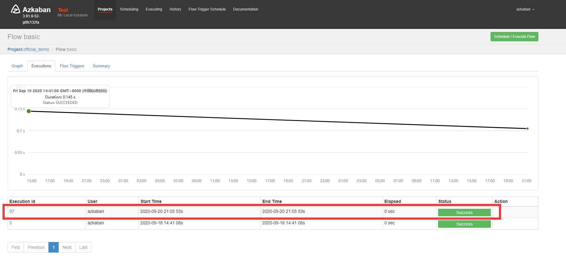This screenshot has height=260, width=566.
Task: Open the Documentation link
Action: pyautogui.click(x=246, y=9)
